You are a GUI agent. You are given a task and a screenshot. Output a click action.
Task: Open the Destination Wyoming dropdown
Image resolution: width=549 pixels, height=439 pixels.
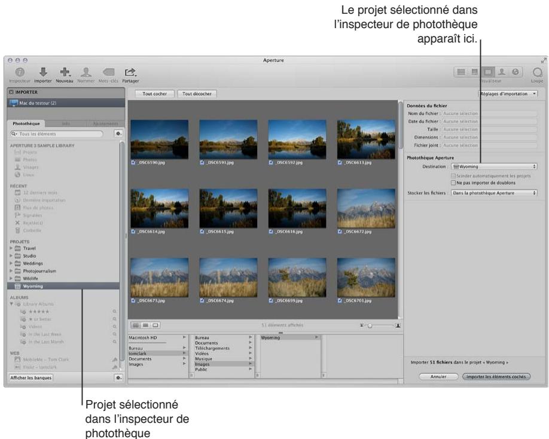click(x=494, y=167)
